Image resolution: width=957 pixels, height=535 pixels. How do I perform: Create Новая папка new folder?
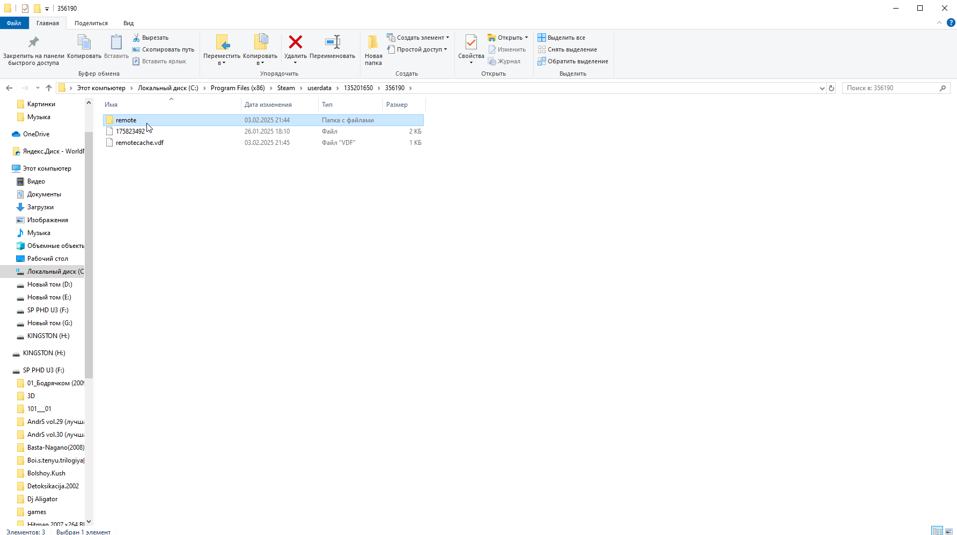click(373, 50)
